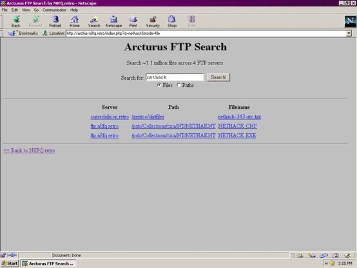Open the NETHACK.EXE file link
This screenshot has height=268, width=357.
tap(237, 135)
